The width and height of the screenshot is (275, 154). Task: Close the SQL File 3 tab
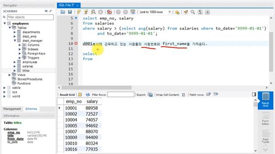click(77, 6)
